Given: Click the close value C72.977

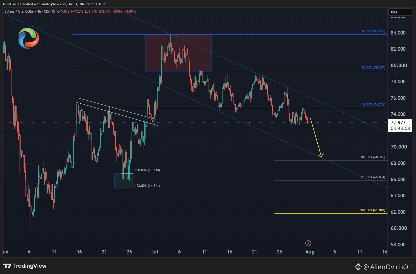Looking at the screenshot, I should (104, 12).
